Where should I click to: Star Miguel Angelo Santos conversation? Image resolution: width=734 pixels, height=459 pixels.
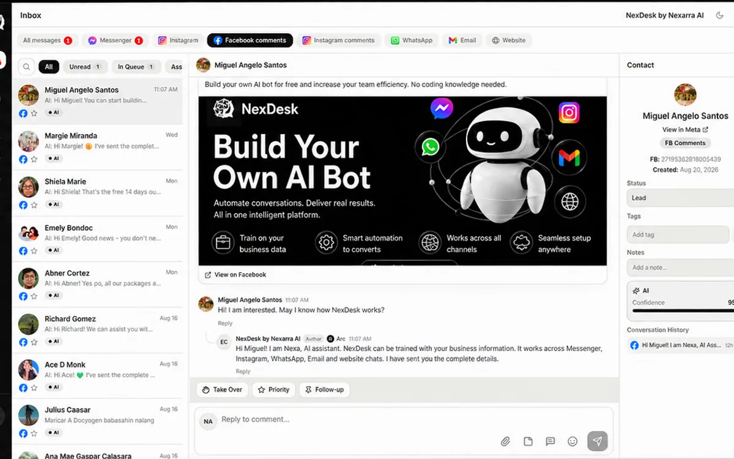[x=34, y=113]
